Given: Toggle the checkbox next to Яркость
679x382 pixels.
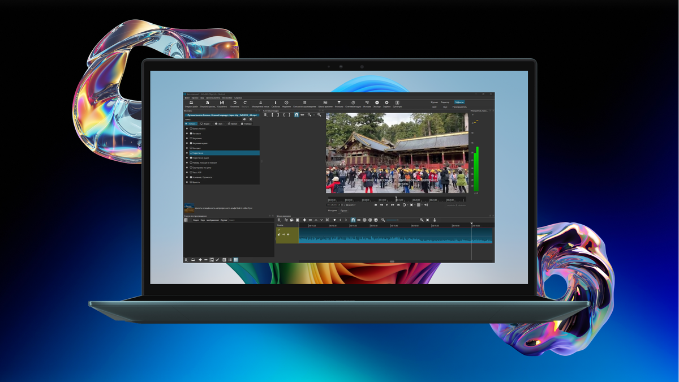Looking at the screenshot, I should 187,182.
